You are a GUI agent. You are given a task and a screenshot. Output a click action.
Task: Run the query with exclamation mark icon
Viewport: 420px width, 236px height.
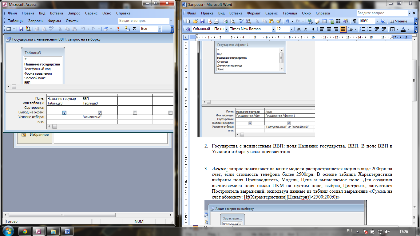click(118, 29)
